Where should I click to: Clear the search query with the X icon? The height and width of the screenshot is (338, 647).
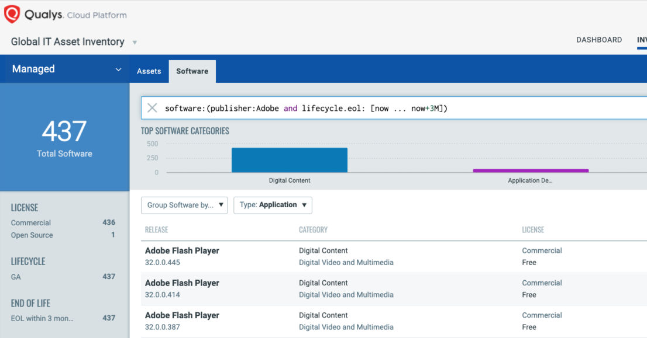[x=152, y=108]
